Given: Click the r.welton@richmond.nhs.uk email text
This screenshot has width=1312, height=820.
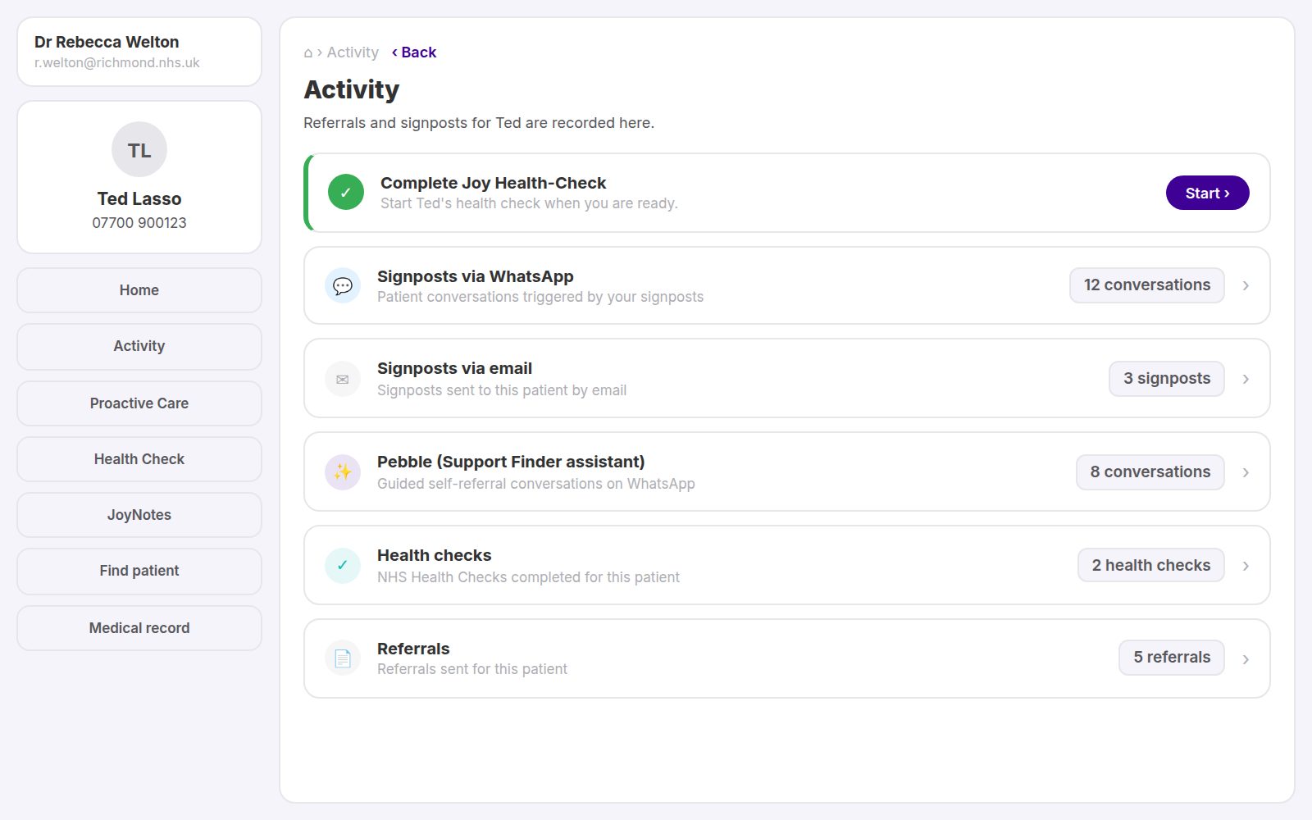Looking at the screenshot, I should (117, 63).
